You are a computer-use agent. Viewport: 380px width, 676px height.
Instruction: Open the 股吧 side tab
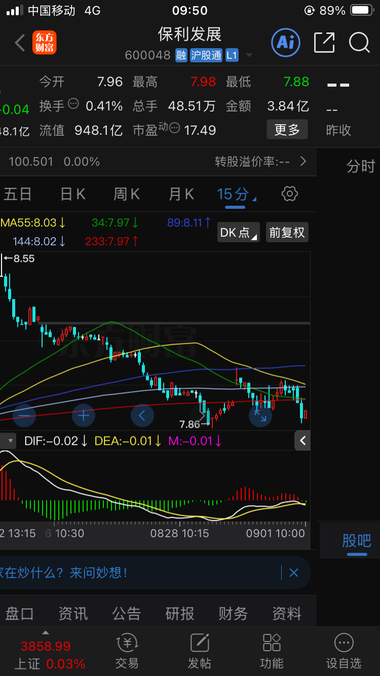[357, 541]
